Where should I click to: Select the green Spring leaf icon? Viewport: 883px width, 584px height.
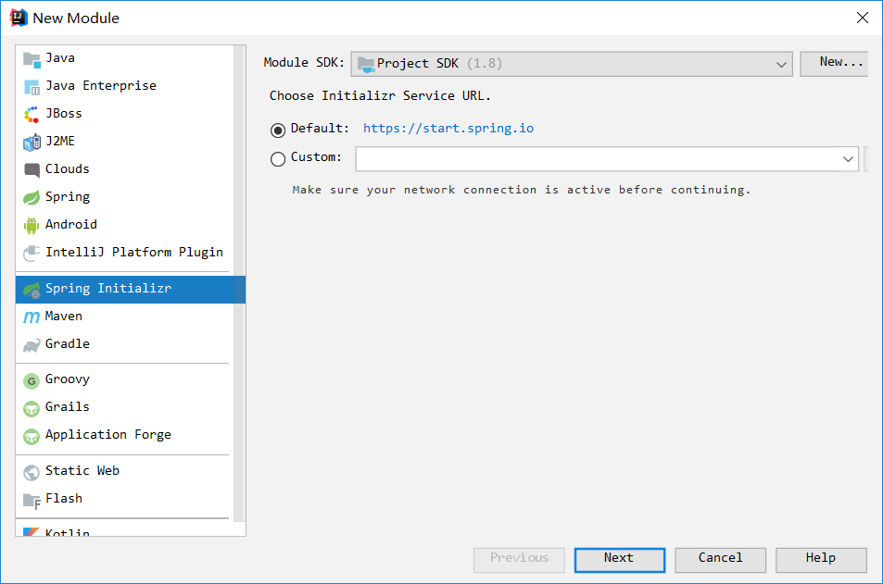32,197
